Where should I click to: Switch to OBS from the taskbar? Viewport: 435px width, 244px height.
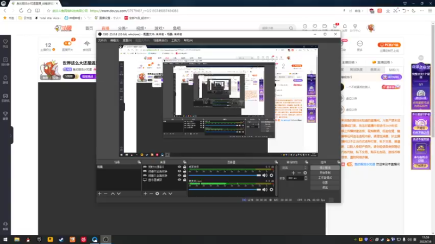pos(105,240)
